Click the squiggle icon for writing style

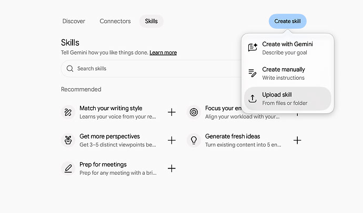68,112
